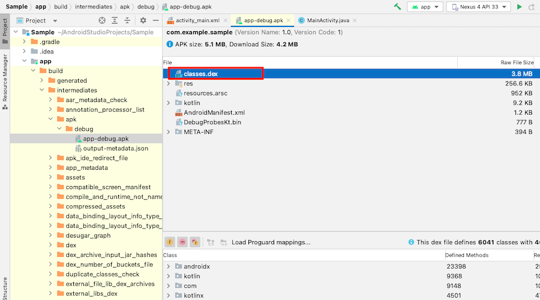Close the MainActivity.java tab
540x300 pixels.
click(x=355, y=20)
